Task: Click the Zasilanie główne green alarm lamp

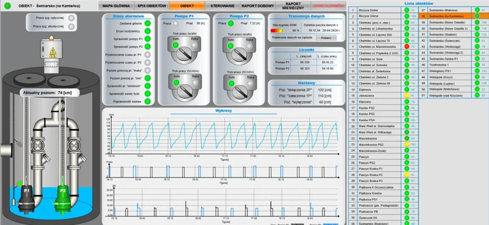Action: [x=147, y=23]
